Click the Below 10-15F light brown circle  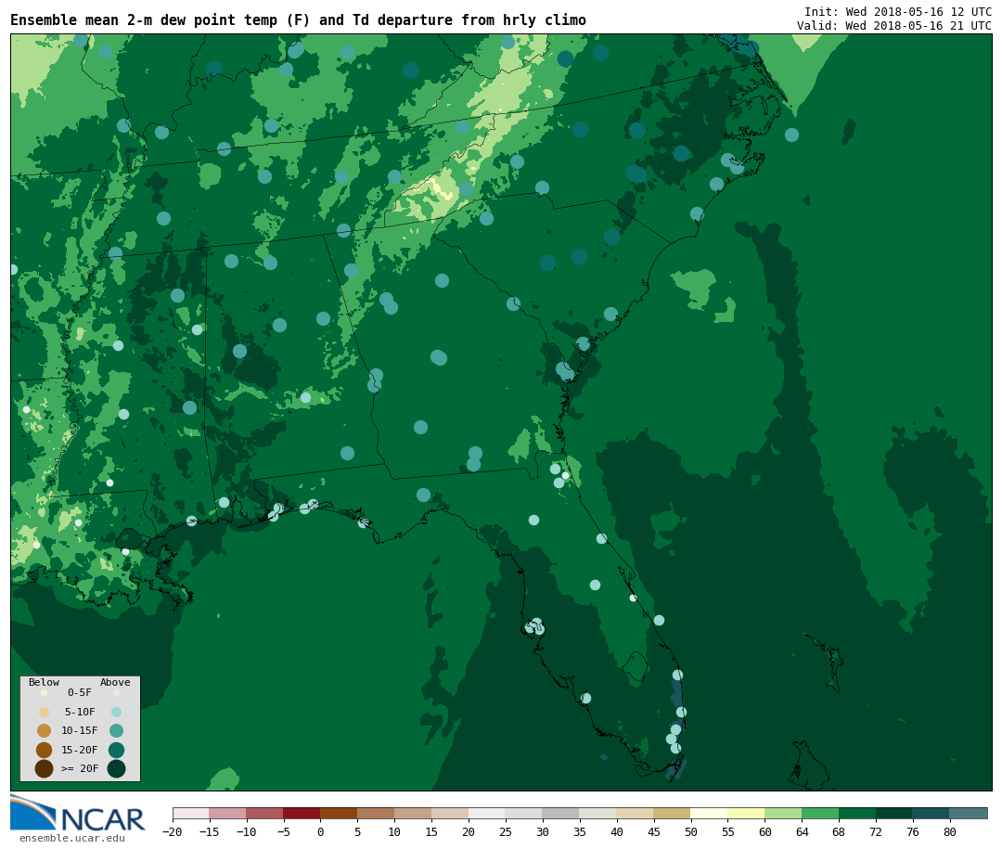coord(45,731)
